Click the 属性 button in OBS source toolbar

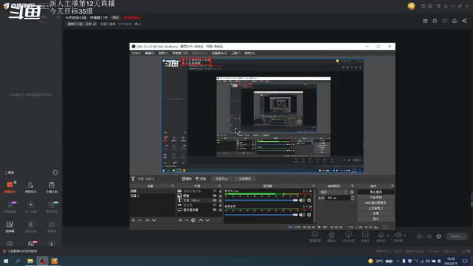pyautogui.click(x=187, y=179)
